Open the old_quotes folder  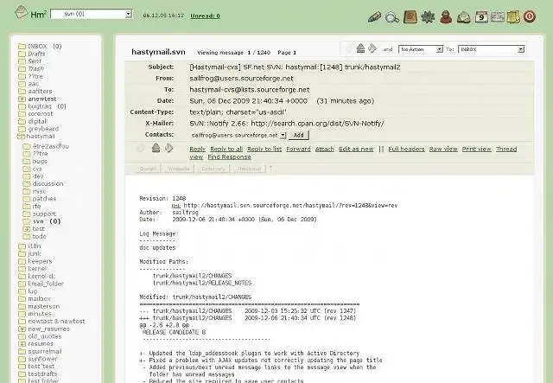pos(44,336)
